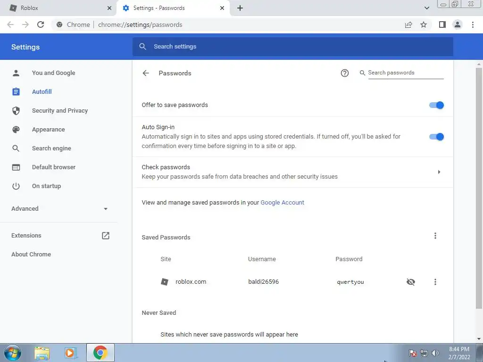The image size is (483, 362).
Task: Open the tab search dropdown arrow
Action: (x=426, y=8)
